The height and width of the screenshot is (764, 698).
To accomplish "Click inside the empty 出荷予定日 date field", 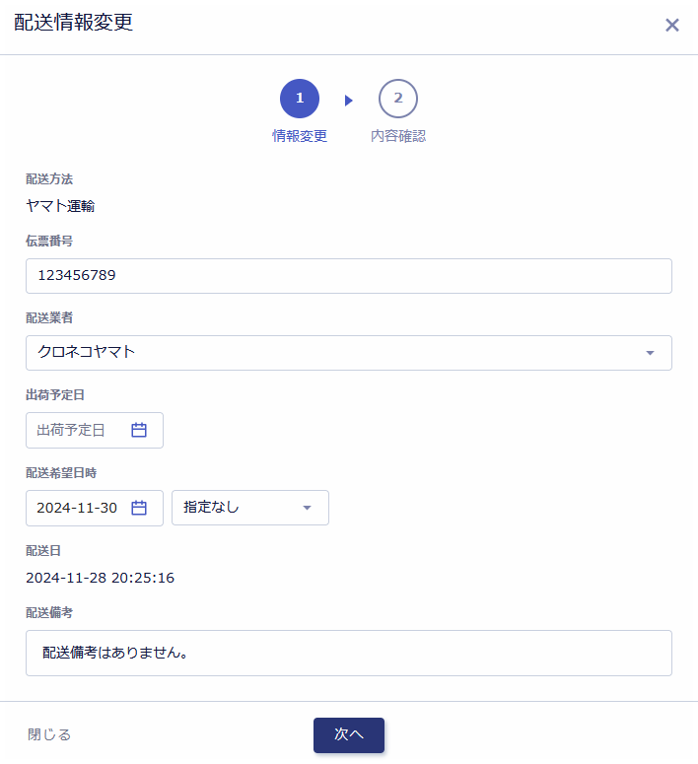I will [95, 430].
